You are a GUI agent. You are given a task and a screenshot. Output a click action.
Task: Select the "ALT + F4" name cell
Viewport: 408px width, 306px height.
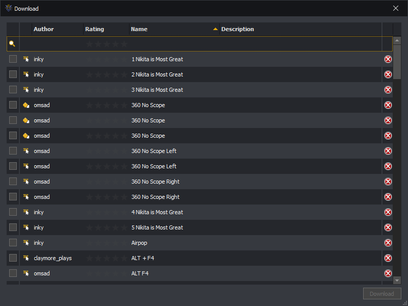coord(143,258)
